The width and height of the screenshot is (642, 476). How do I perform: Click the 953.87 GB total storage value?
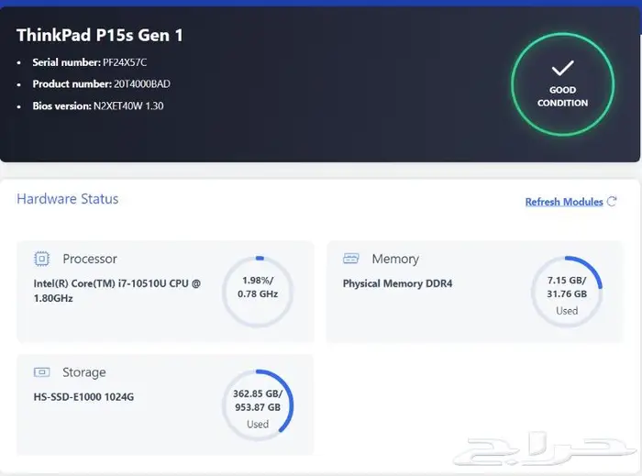258,407
